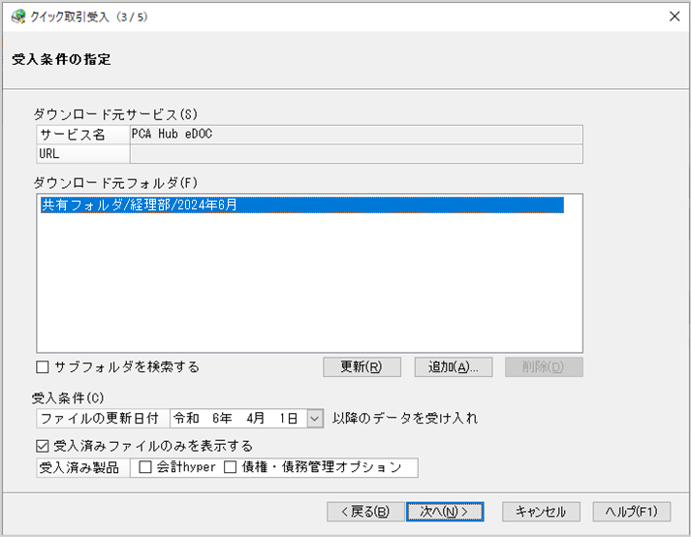Proceed with the 次へ(N) button
The image size is (691, 537).
pyautogui.click(x=444, y=512)
